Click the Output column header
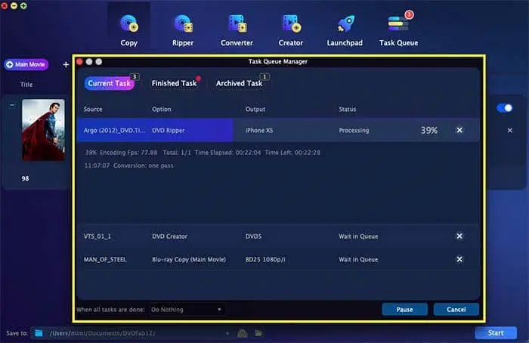This screenshot has height=343, width=529. pos(255,109)
